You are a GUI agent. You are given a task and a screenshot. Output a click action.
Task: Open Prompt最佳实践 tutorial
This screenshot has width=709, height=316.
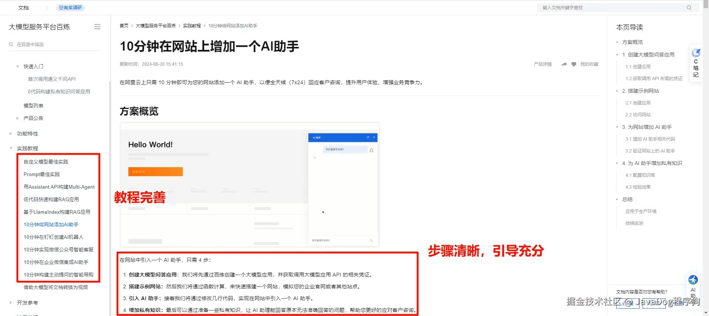pyautogui.click(x=41, y=174)
